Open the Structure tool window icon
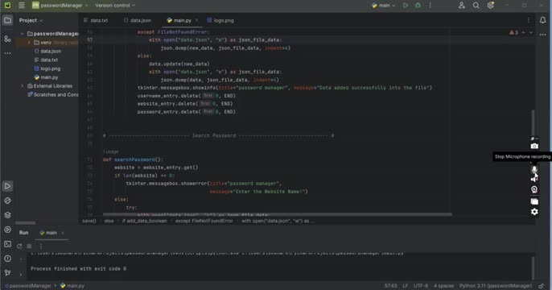Viewport: 552px width, 290px height. (7, 39)
